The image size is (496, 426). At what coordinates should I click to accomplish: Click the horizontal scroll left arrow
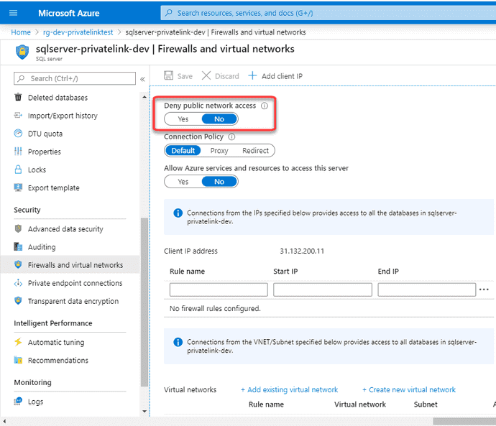[4, 421]
